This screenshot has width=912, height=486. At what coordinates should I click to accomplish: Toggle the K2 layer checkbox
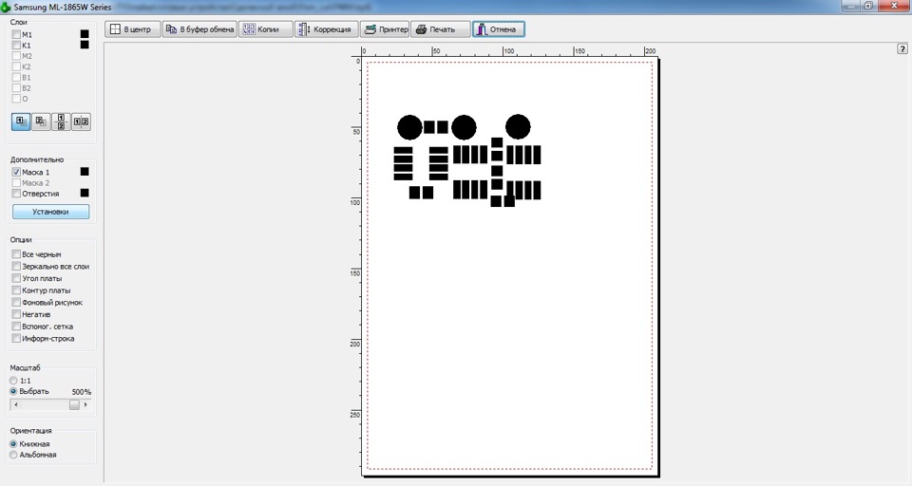[16, 66]
